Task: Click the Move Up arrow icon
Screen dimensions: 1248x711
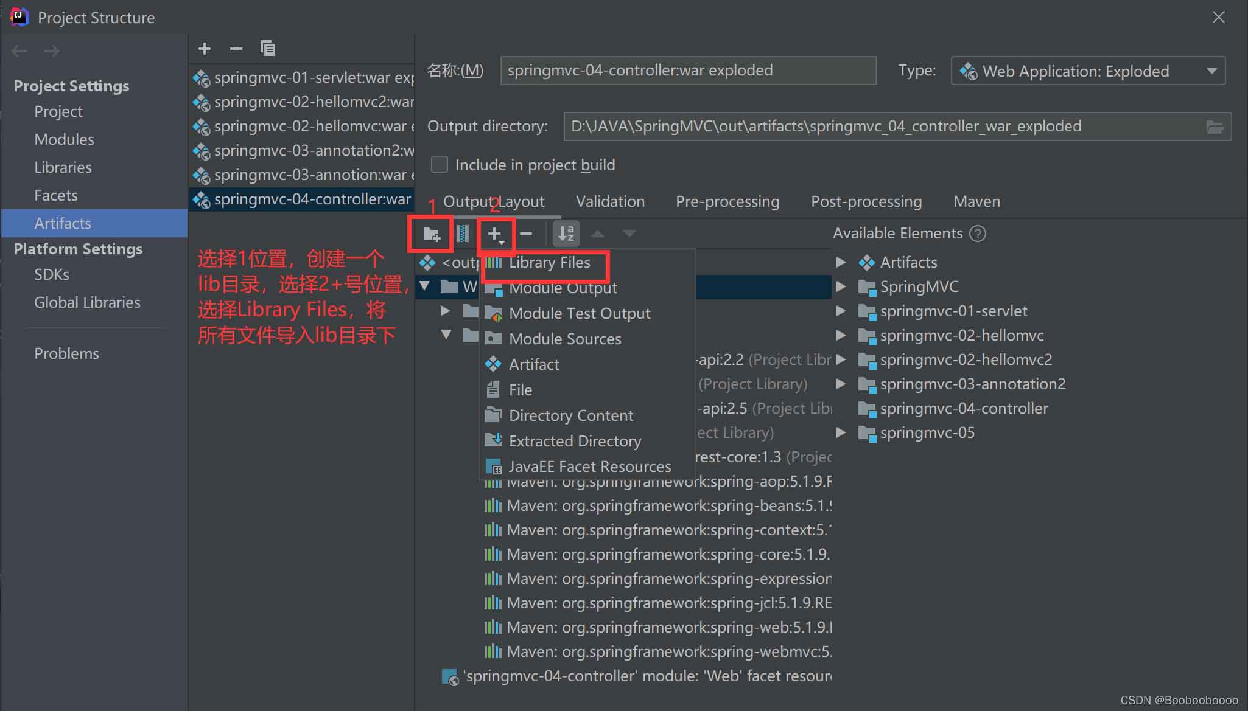Action: [598, 234]
